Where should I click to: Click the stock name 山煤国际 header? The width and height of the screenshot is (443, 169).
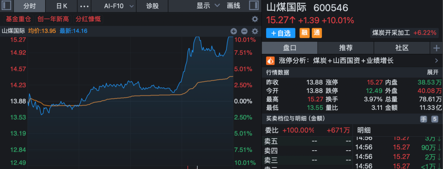(x=286, y=8)
